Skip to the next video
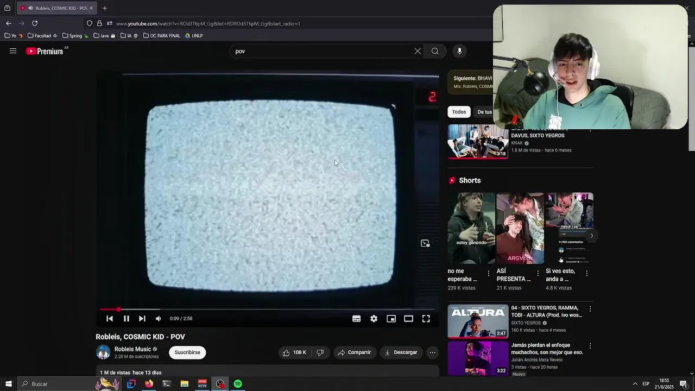This screenshot has width=695, height=391. 142,319
